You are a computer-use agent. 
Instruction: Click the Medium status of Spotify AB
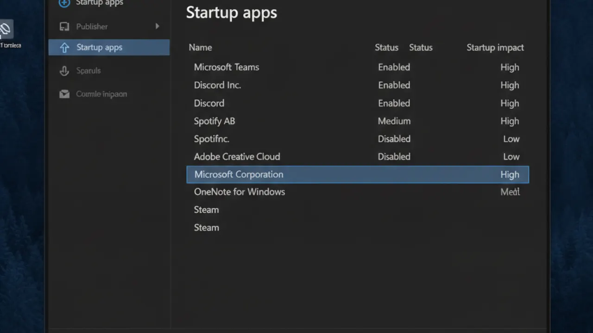click(394, 121)
